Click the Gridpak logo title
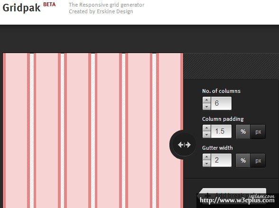 click(21, 8)
